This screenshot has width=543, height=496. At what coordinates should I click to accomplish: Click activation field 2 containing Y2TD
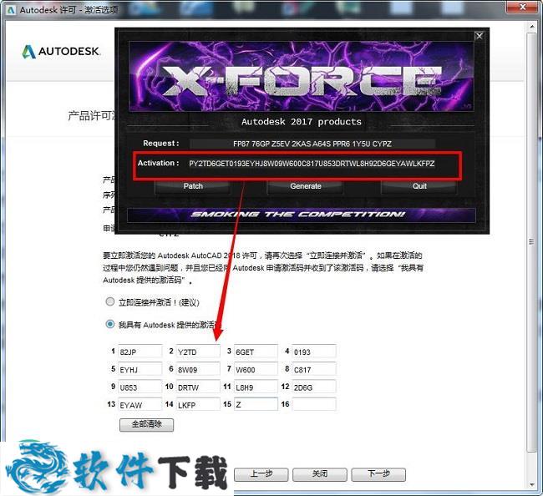198,352
